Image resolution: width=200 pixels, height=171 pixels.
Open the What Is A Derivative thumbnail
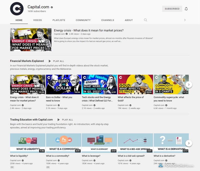point(171,143)
